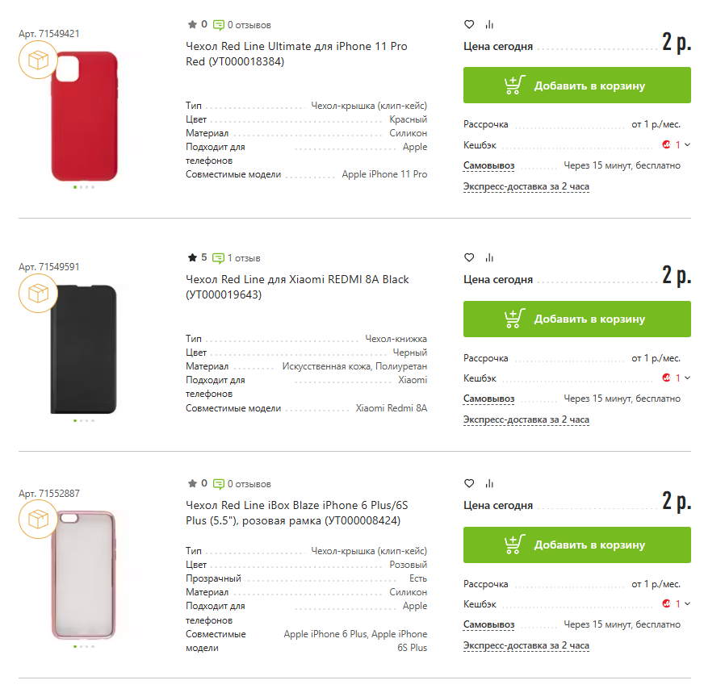The image size is (725, 697).
Task: Open Самовывоз pickup info for Xiaomi case
Action: 488,399
